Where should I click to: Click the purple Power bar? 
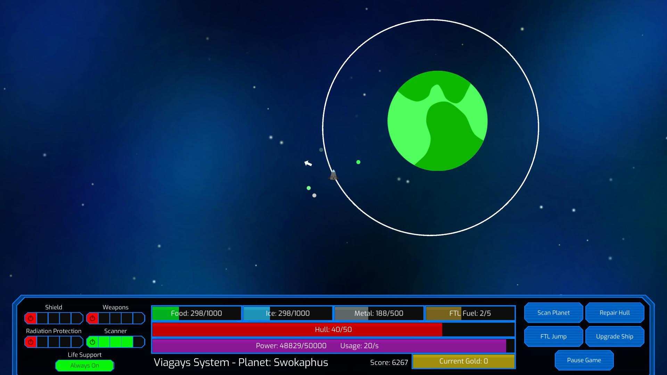333,346
